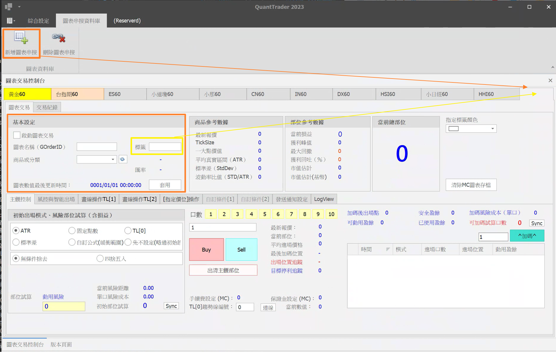Select lot quantity 1 button
The image size is (556, 352).
(211, 214)
